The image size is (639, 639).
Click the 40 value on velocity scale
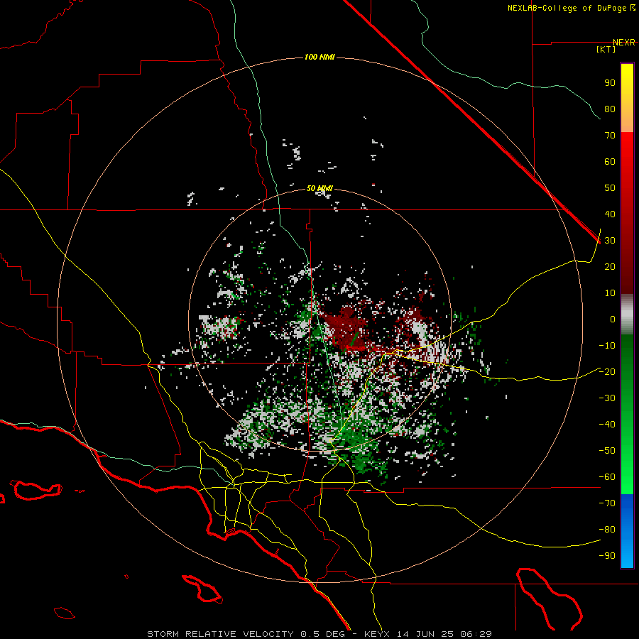coord(610,214)
